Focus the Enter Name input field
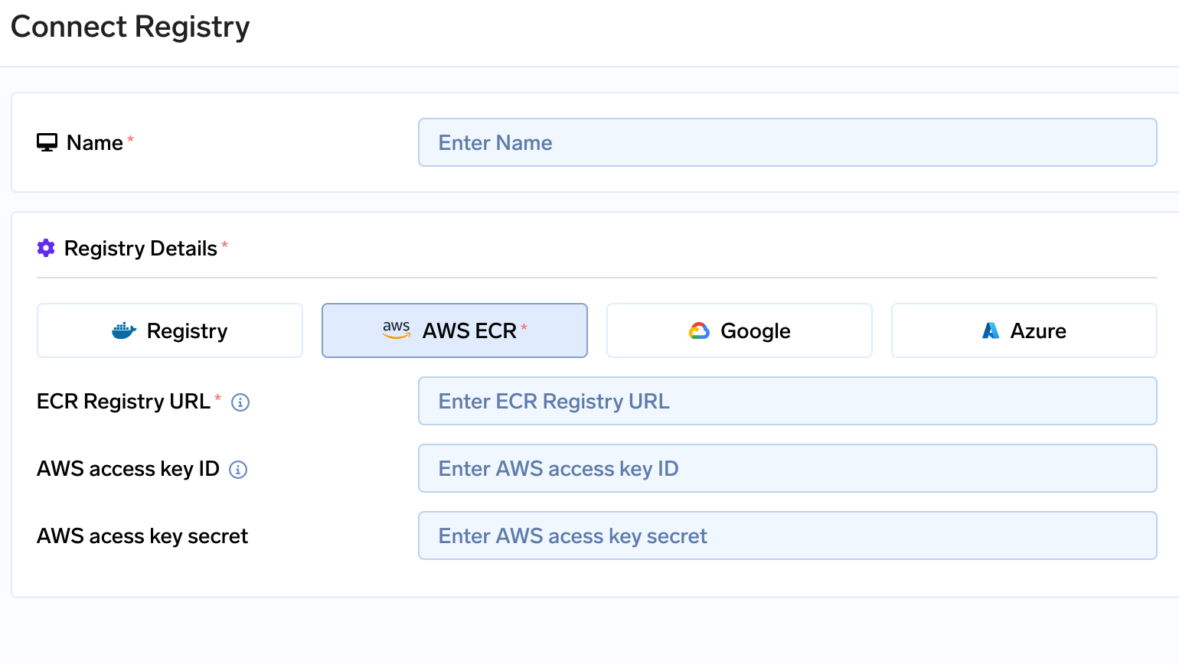This screenshot has height=664, width=1179. [x=788, y=142]
